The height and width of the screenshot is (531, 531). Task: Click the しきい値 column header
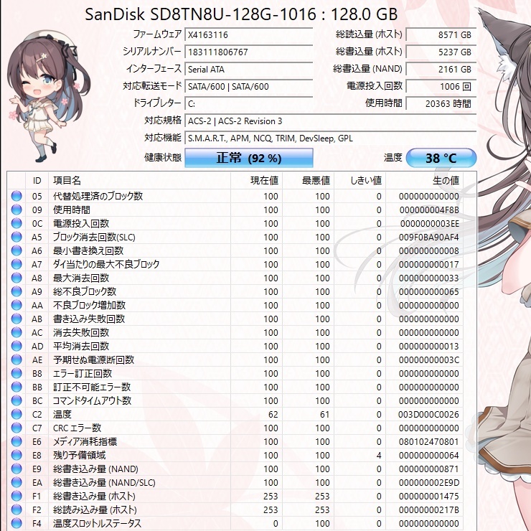tap(360, 181)
